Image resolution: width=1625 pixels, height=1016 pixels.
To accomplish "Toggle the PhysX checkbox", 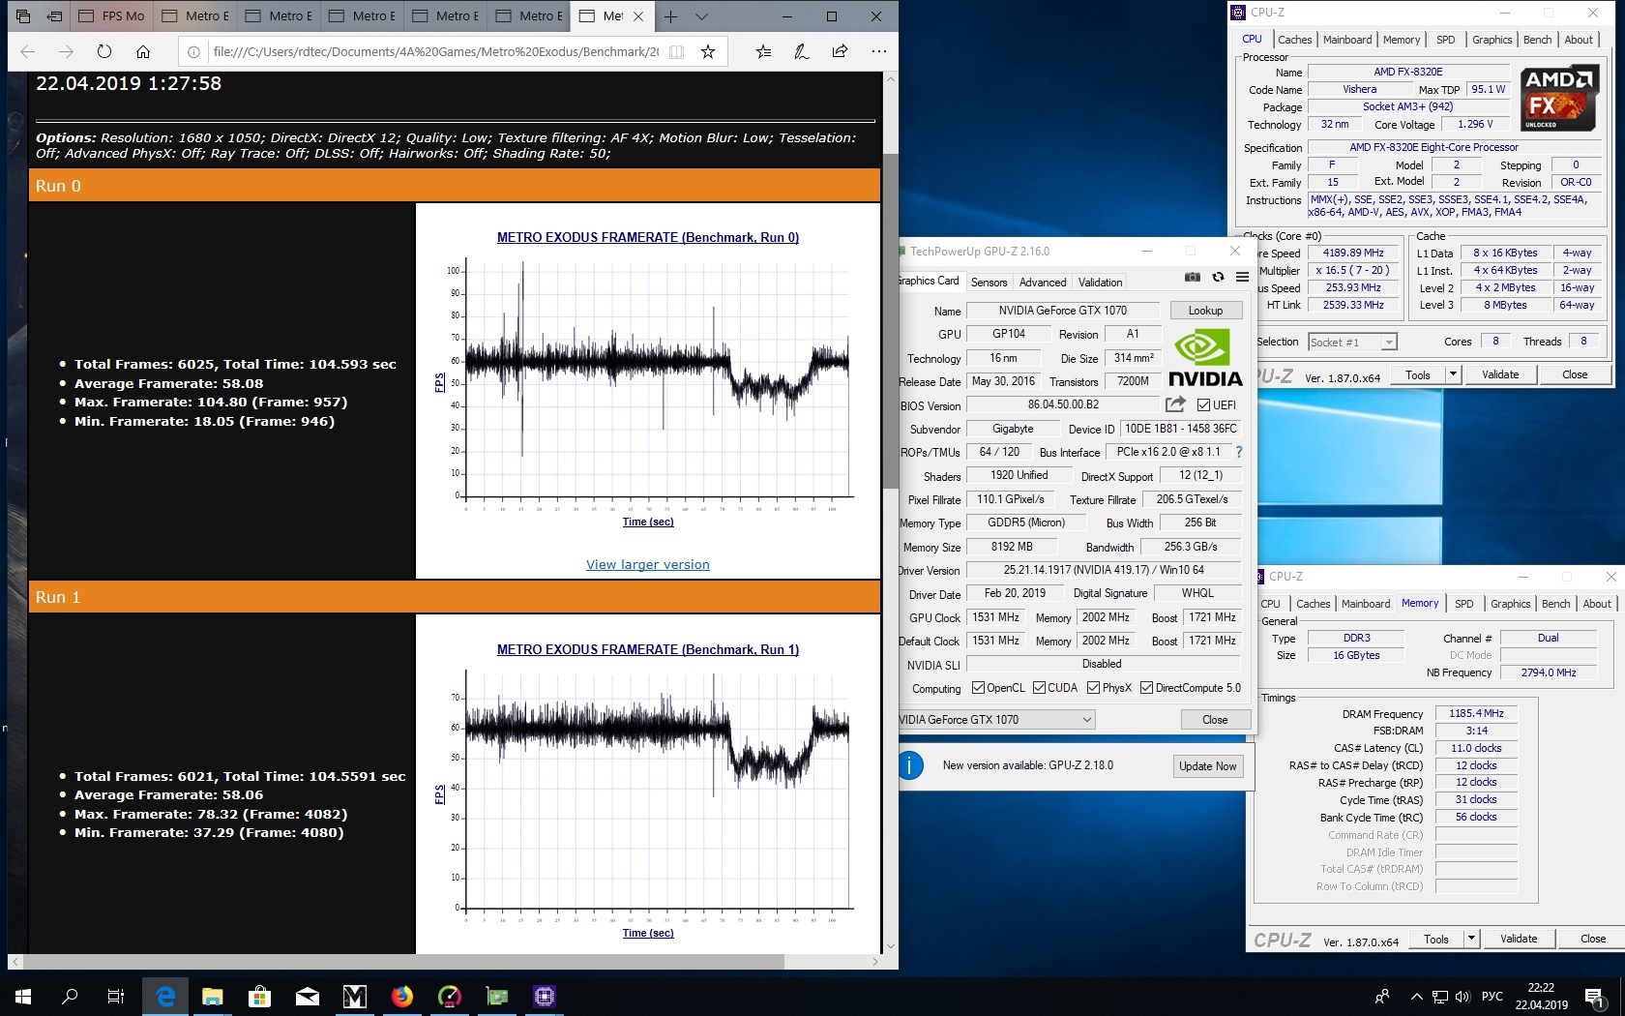I will pyautogui.click(x=1093, y=688).
